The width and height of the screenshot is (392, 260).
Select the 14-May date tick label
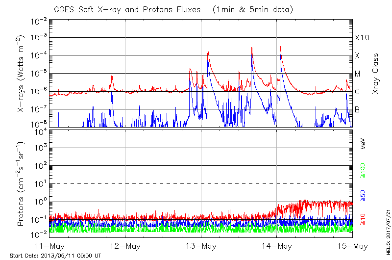tap(276, 245)
